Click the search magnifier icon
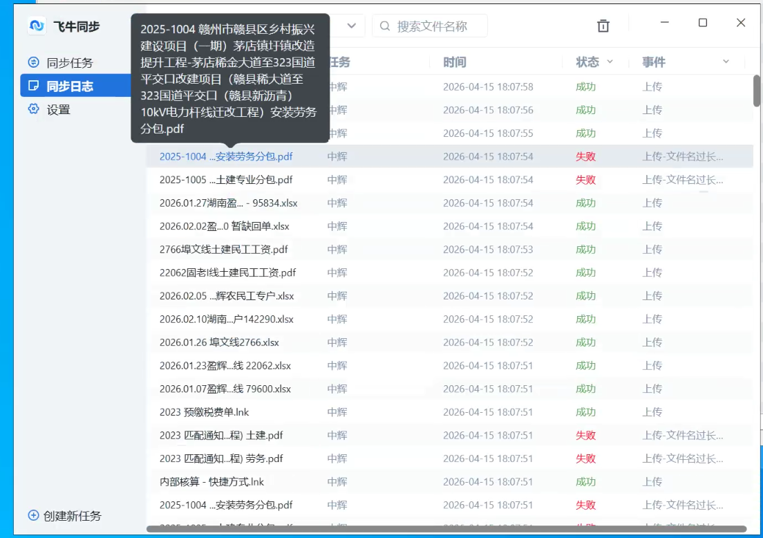The height and width of the screenshot is (538, 763). coord(385,26)
